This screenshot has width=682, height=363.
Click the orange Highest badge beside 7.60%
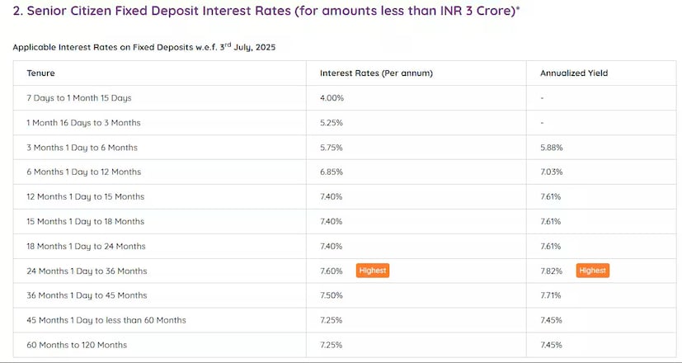coord(373,271)
